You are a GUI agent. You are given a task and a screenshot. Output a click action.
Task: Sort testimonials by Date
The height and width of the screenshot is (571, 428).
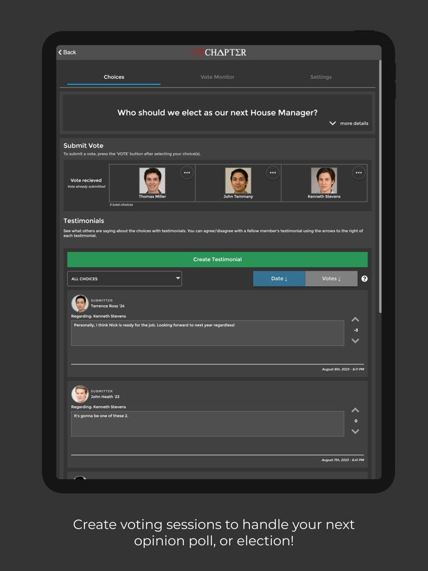click(x=279, y=279)
